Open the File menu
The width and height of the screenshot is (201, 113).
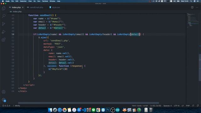tap(13, 1)
